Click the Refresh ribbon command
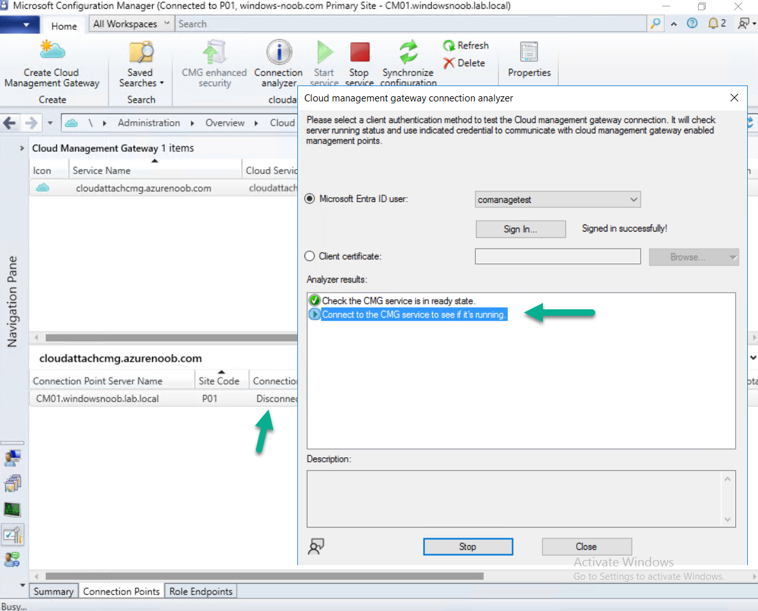758x611 pixels. click(466, 45)
